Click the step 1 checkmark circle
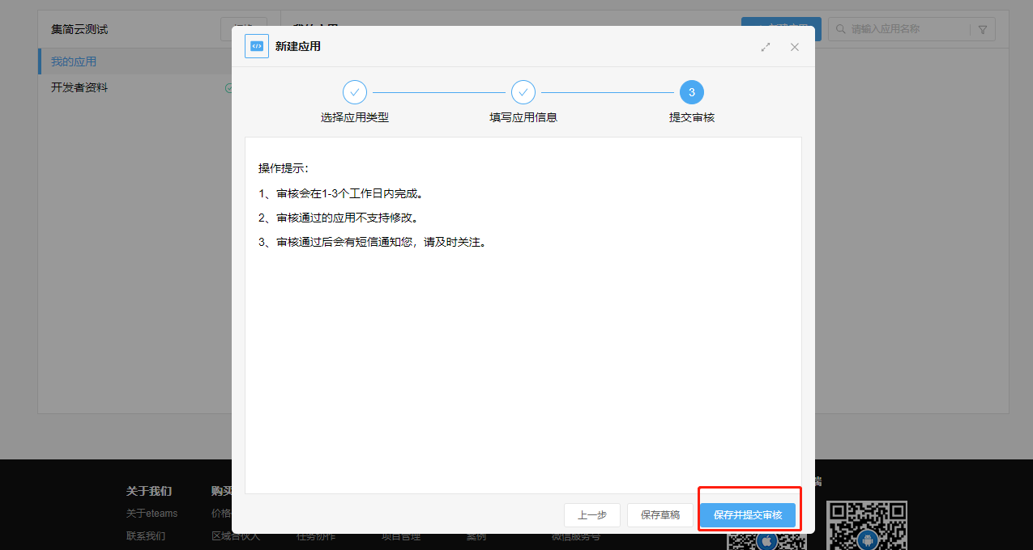 [x=355, y=92]
